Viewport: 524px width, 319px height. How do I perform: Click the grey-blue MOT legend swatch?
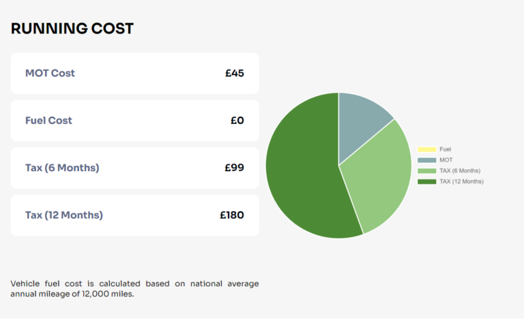[426, 160]
